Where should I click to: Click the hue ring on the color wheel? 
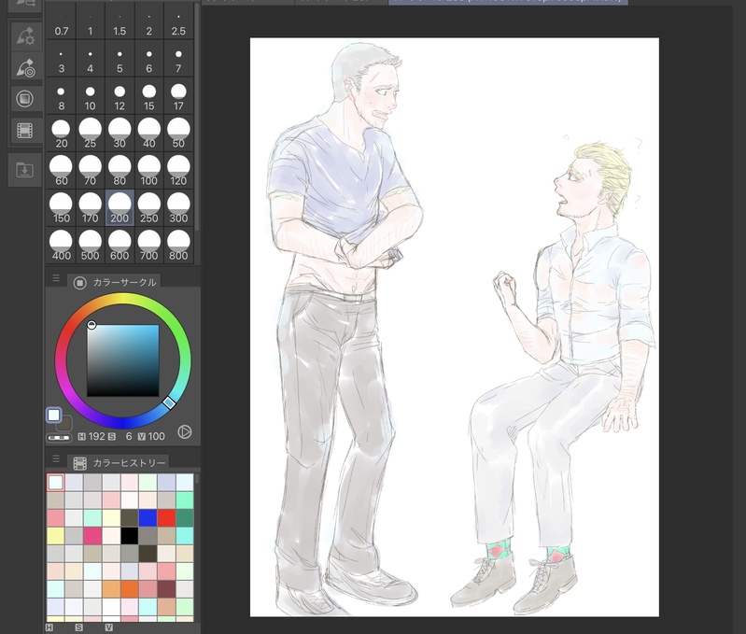pos(122,299)
